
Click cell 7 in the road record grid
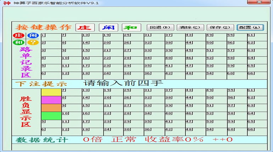[x=72, y=37]
